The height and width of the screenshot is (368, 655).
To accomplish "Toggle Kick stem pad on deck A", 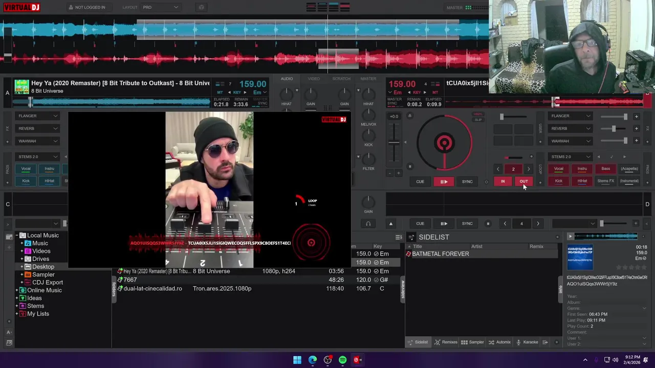I will tap(26, 181).
